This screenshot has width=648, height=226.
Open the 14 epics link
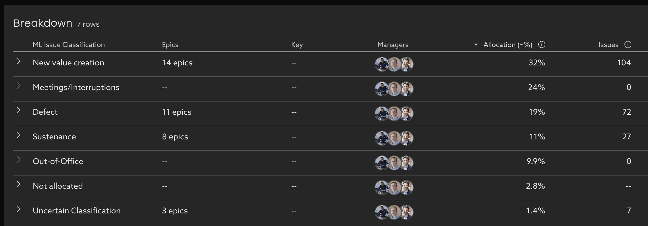[x=177, y=63]
